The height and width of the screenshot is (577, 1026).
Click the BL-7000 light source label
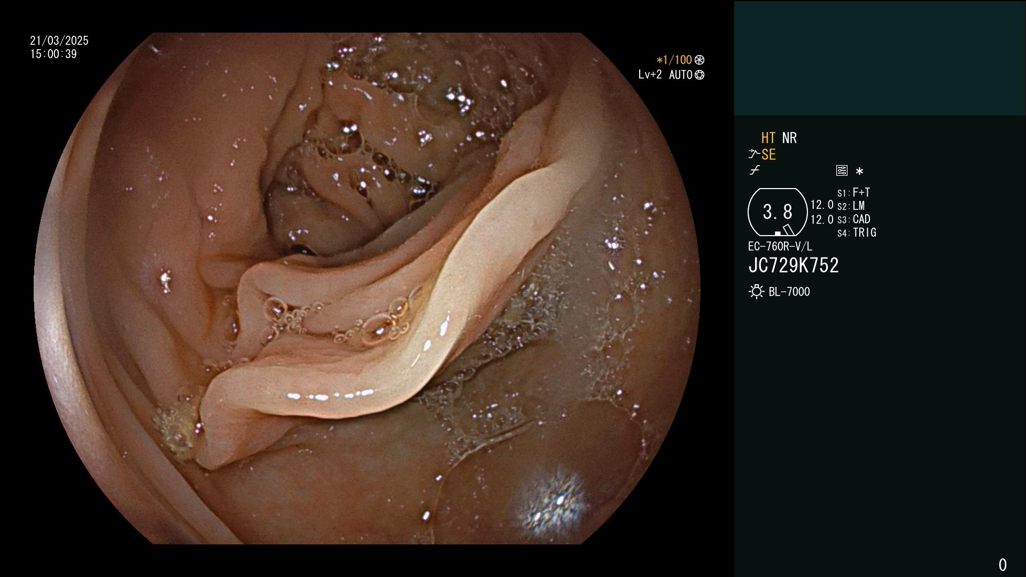click(789, 292)
